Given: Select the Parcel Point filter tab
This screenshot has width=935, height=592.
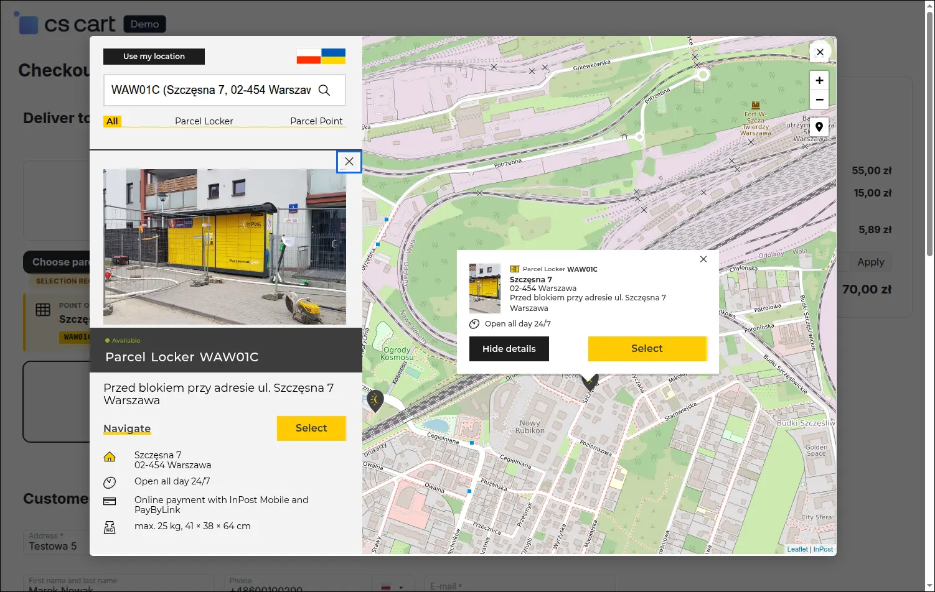Looking at the screenshot, I should [316, 121].
